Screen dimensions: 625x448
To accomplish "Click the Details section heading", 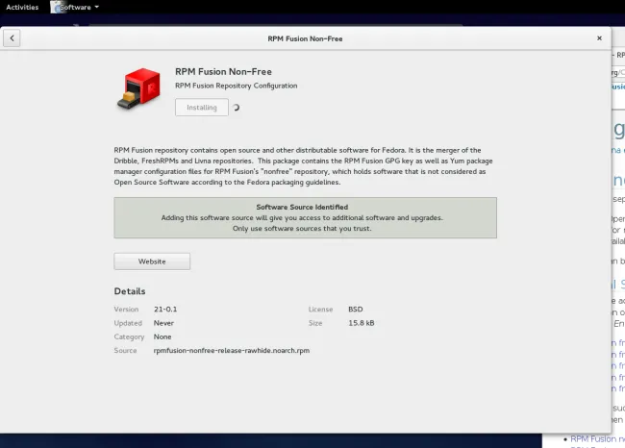I will [x=130, y=291].
